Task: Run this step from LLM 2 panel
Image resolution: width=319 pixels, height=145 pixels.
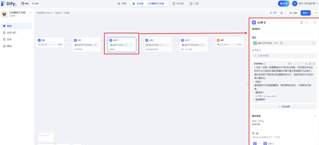Action: [x=302, y=22]
